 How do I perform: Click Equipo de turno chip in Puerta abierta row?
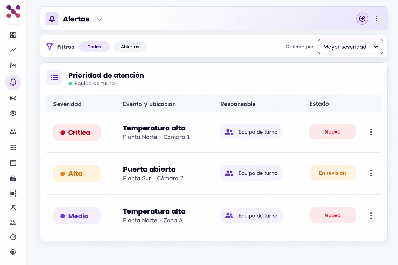click(x=251, y=173)
